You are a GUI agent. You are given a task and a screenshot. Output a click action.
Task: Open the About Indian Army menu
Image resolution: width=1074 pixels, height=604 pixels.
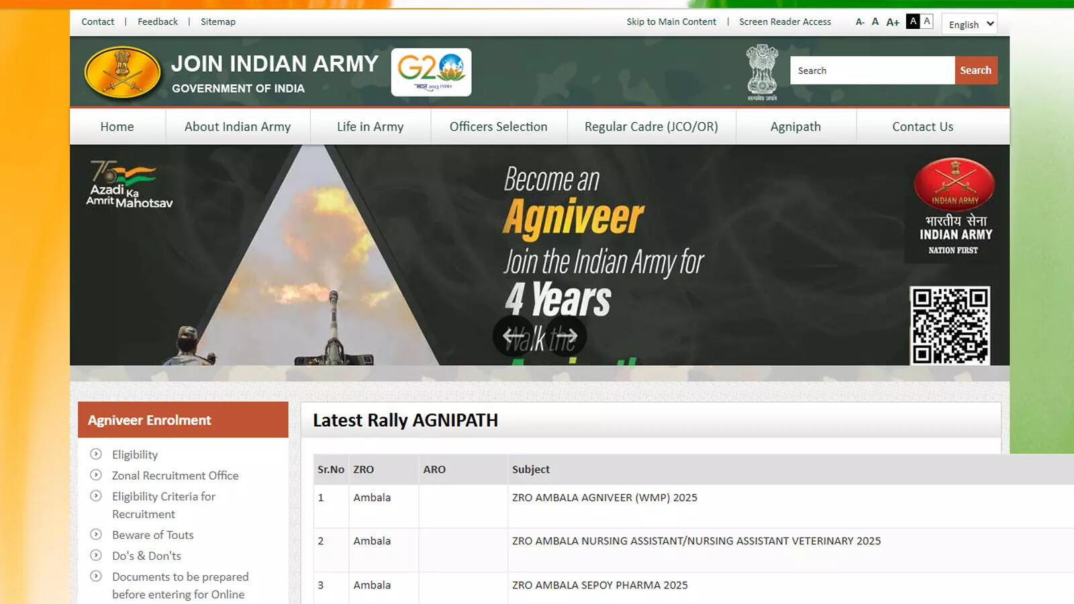(x=238, y=127)
